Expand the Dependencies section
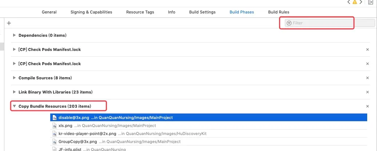The width and height of the screenshot is (377, 151). (14, 35)
